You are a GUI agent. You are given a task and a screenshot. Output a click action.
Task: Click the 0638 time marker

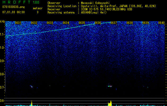point(130,23)
